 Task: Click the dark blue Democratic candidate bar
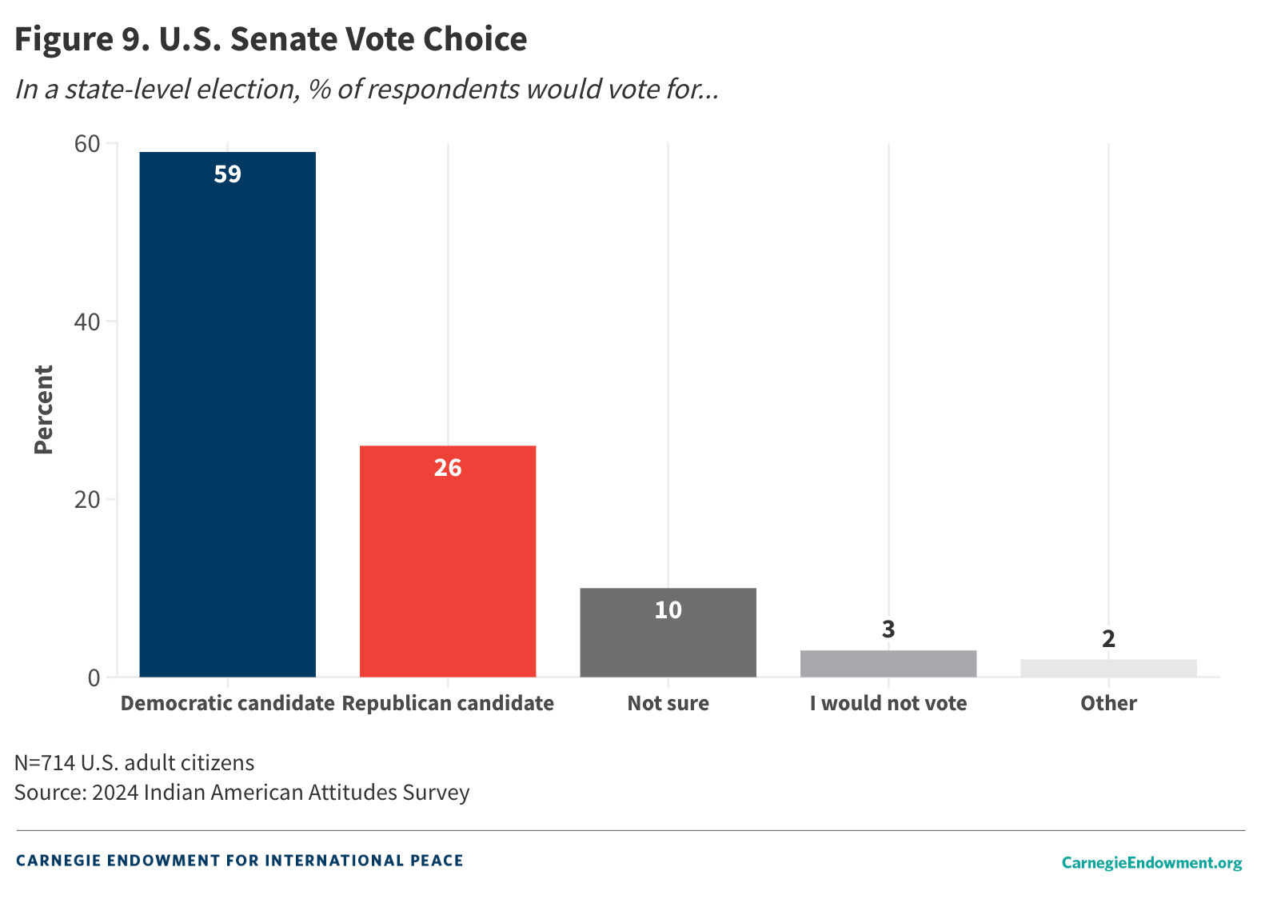(x=227, y=416)
